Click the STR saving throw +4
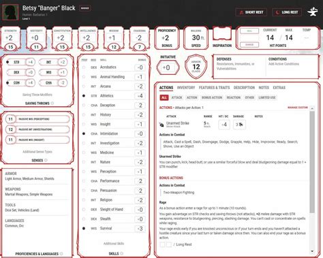The height and width of the screenshot is (258, 323). [30, 62]
